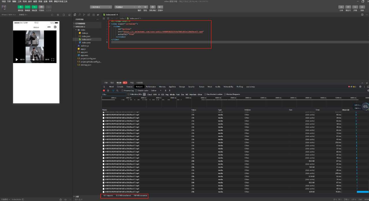Click the preview eye icon
Viewport: 369px width, 201px height.
coord(145,7)
